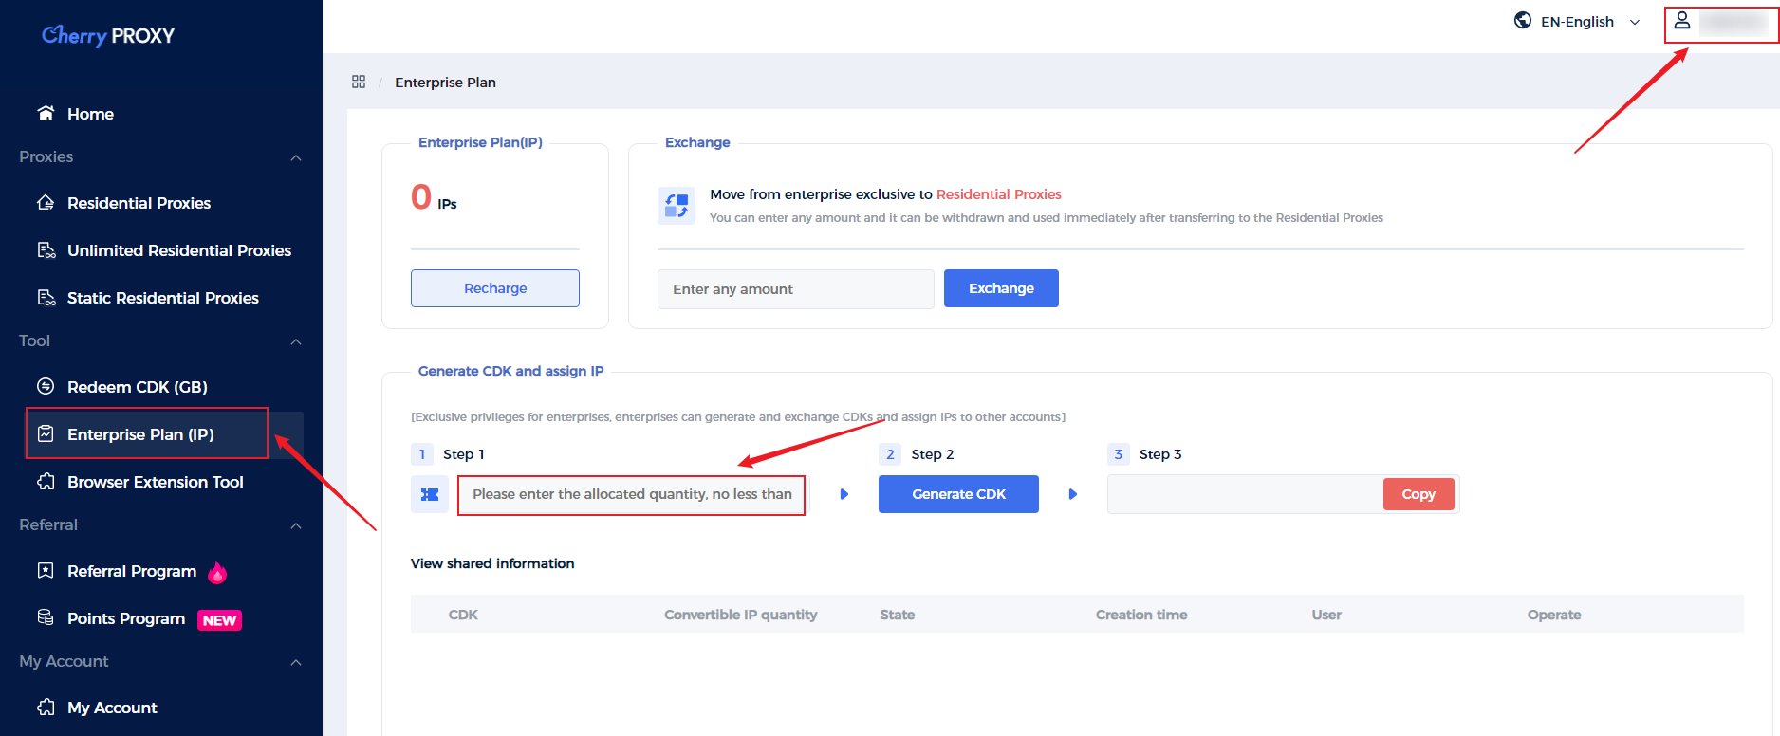1780x736 pixels.
Task: Click the Redeem CDK (GB) icon
Action: (x=46, y=387)
